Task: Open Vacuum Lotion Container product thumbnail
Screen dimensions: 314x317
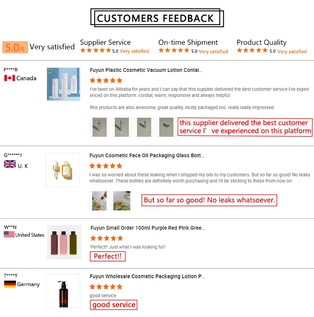Action: pos(63,84)
